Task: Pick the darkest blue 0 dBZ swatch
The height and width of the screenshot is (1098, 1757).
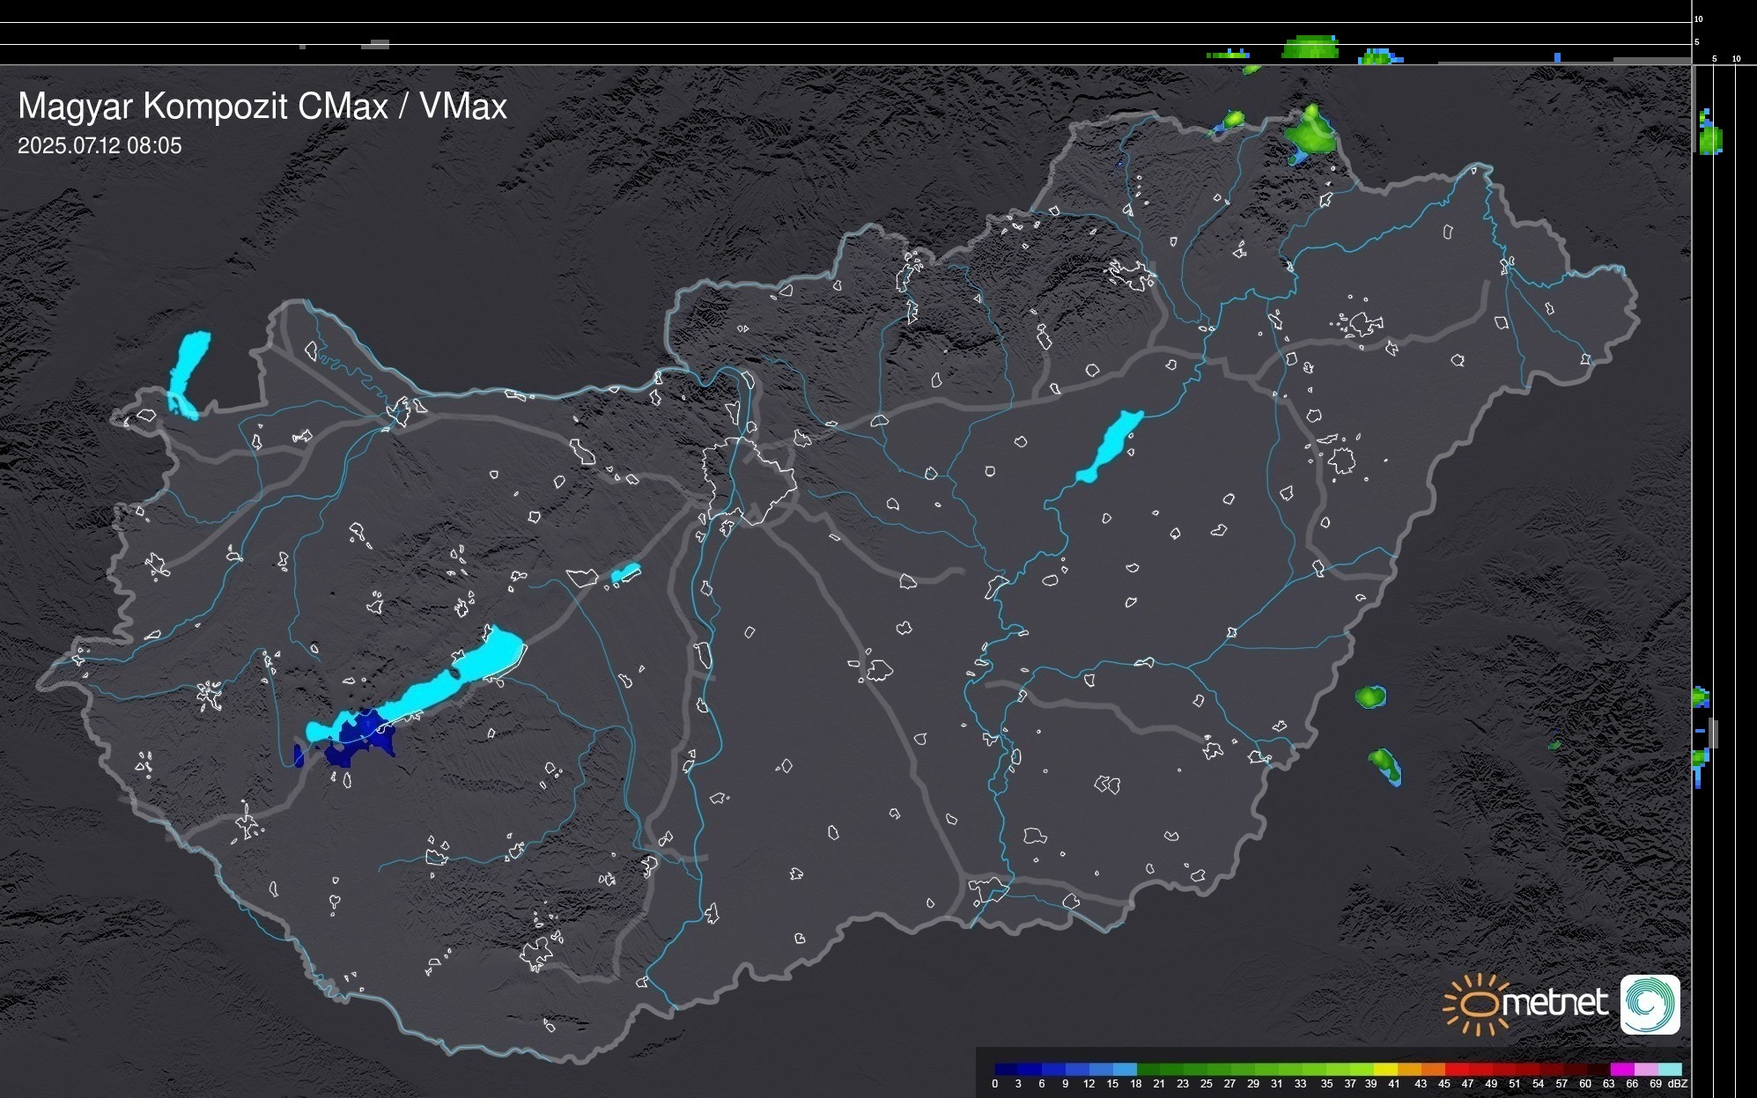Action: 1007,1069
